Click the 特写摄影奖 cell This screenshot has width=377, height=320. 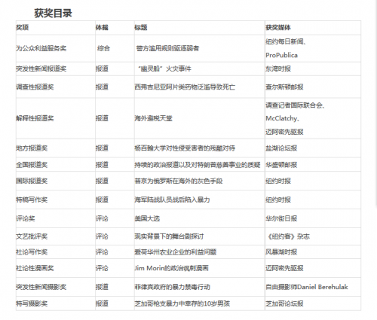click(x=32, y=303)
